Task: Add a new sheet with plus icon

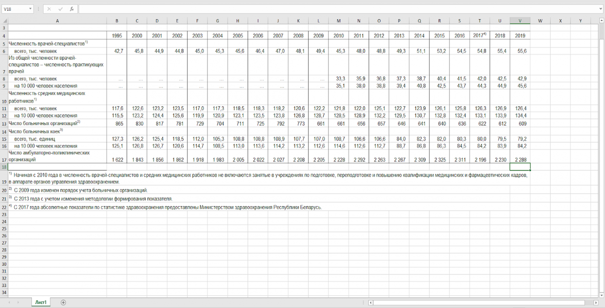Action: 63,302
